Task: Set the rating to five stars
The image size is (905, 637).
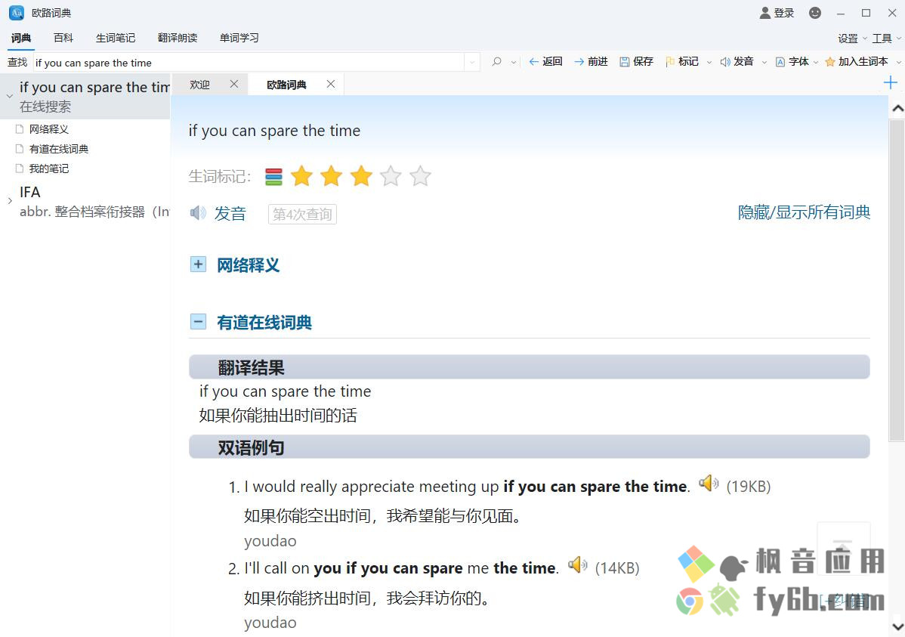Action: [x=420, y=176]
